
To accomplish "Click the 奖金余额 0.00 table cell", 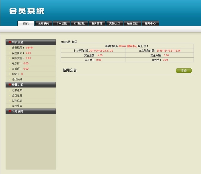I will 160,55.
